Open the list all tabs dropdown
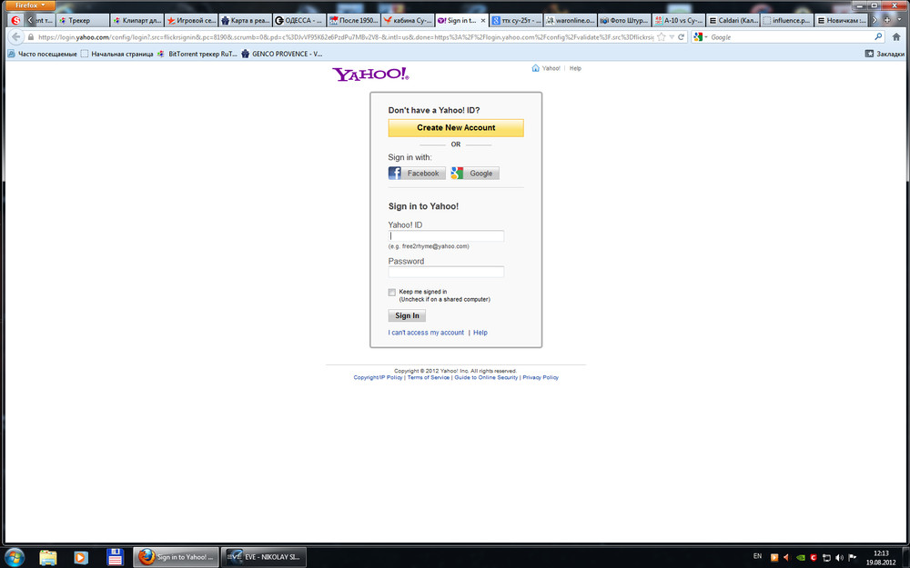This screenshot has height=568, width=910. (x=900, y=20)
